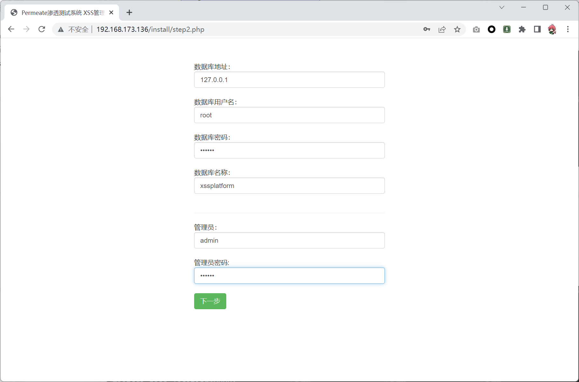Select the Permeate渗透测试系统 tab

tap(60, 13)
